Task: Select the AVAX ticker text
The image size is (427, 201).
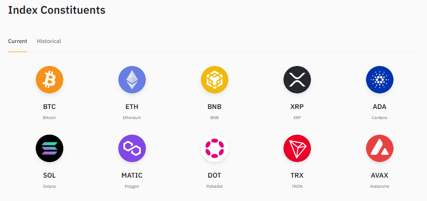Action: [x=380, y=175]
